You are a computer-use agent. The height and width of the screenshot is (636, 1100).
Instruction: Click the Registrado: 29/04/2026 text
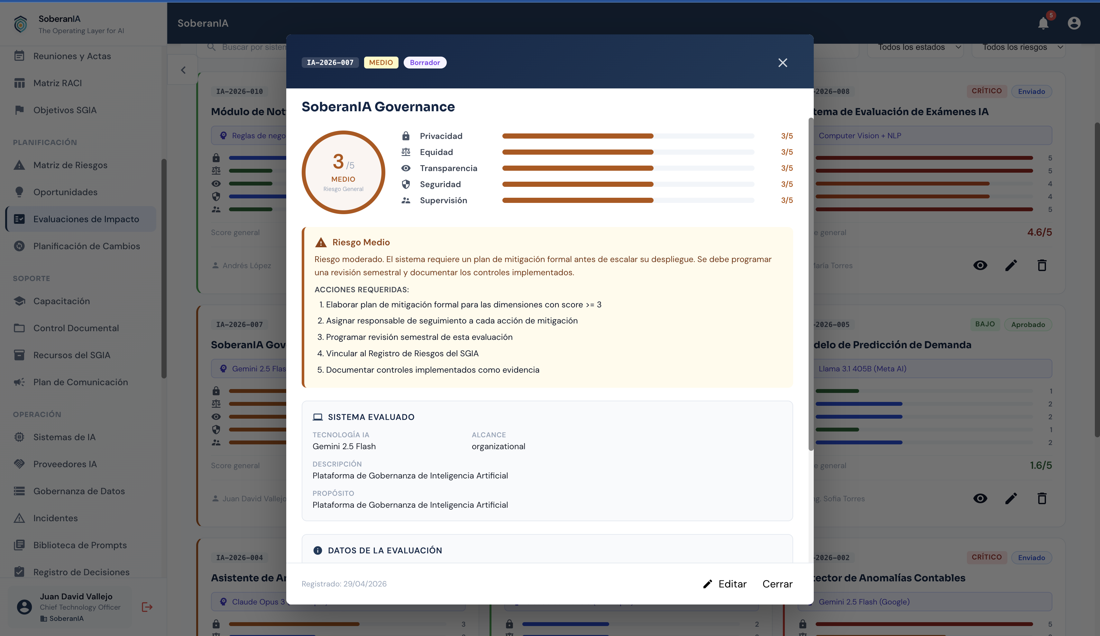click(x=344, y=584)
